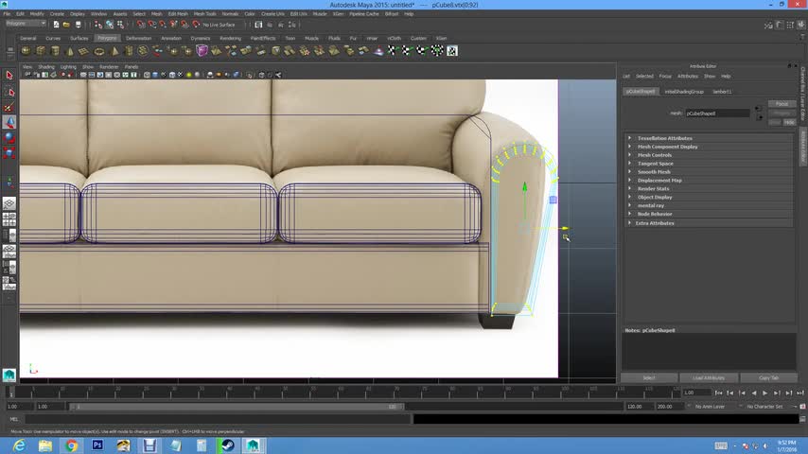Open the Edit Mesh menu

178,14
